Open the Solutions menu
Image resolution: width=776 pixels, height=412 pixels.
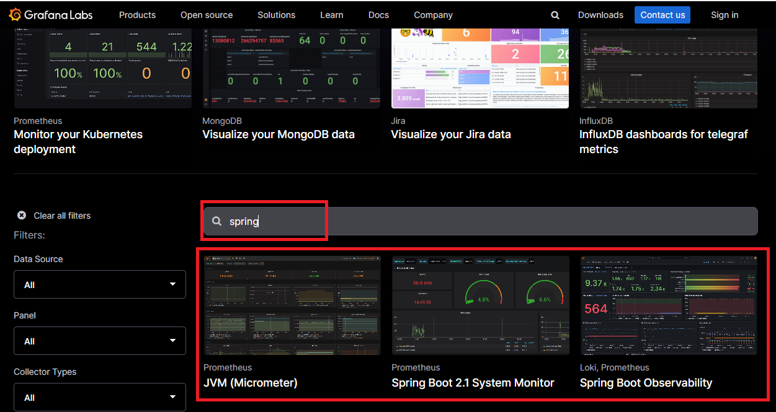(277, 15)
